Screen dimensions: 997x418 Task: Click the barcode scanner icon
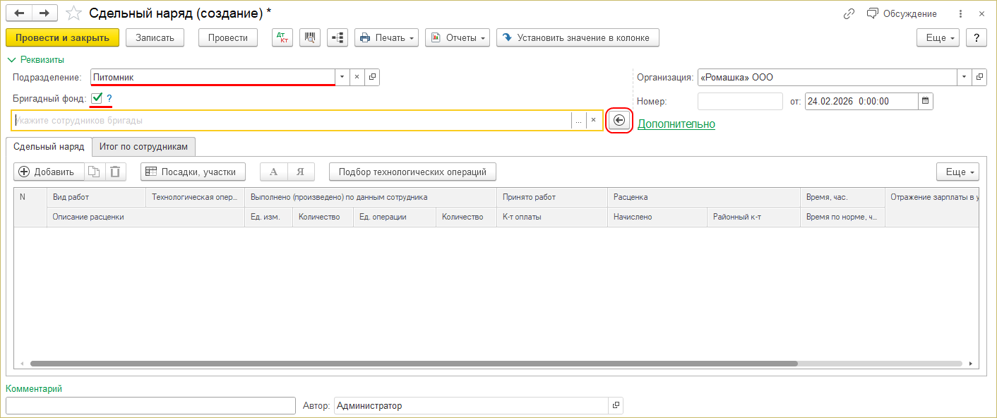[x=310, y=38]
